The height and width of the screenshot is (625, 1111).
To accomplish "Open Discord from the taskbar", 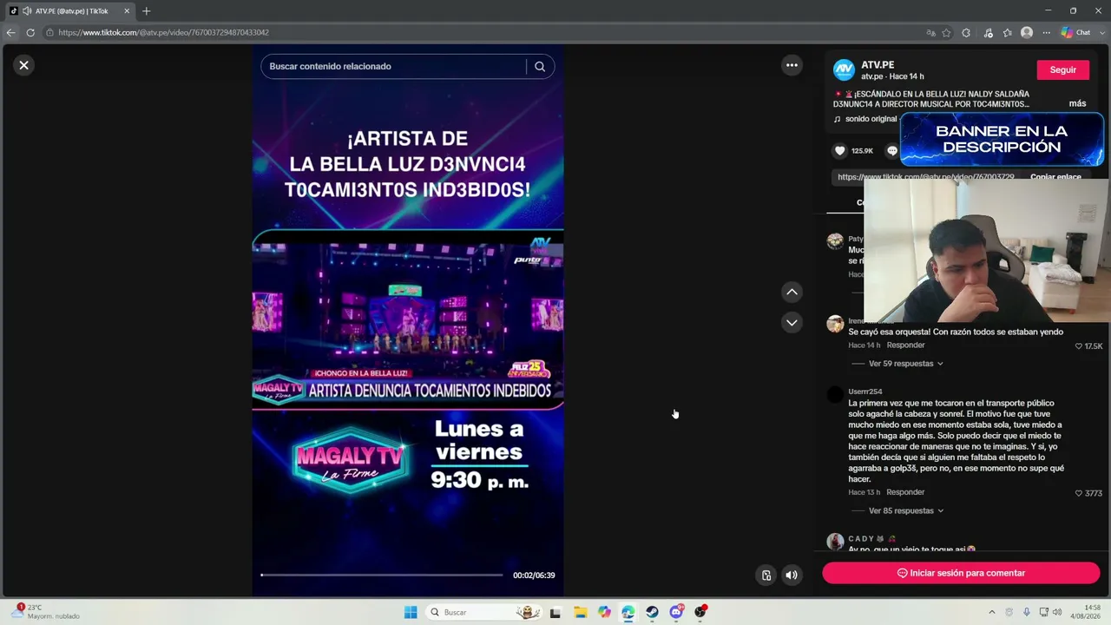I will pos(676,612).
